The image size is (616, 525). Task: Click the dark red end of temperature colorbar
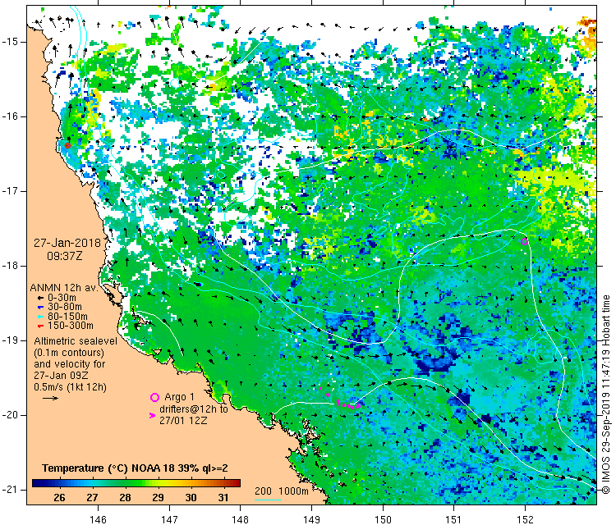[235, 483]
